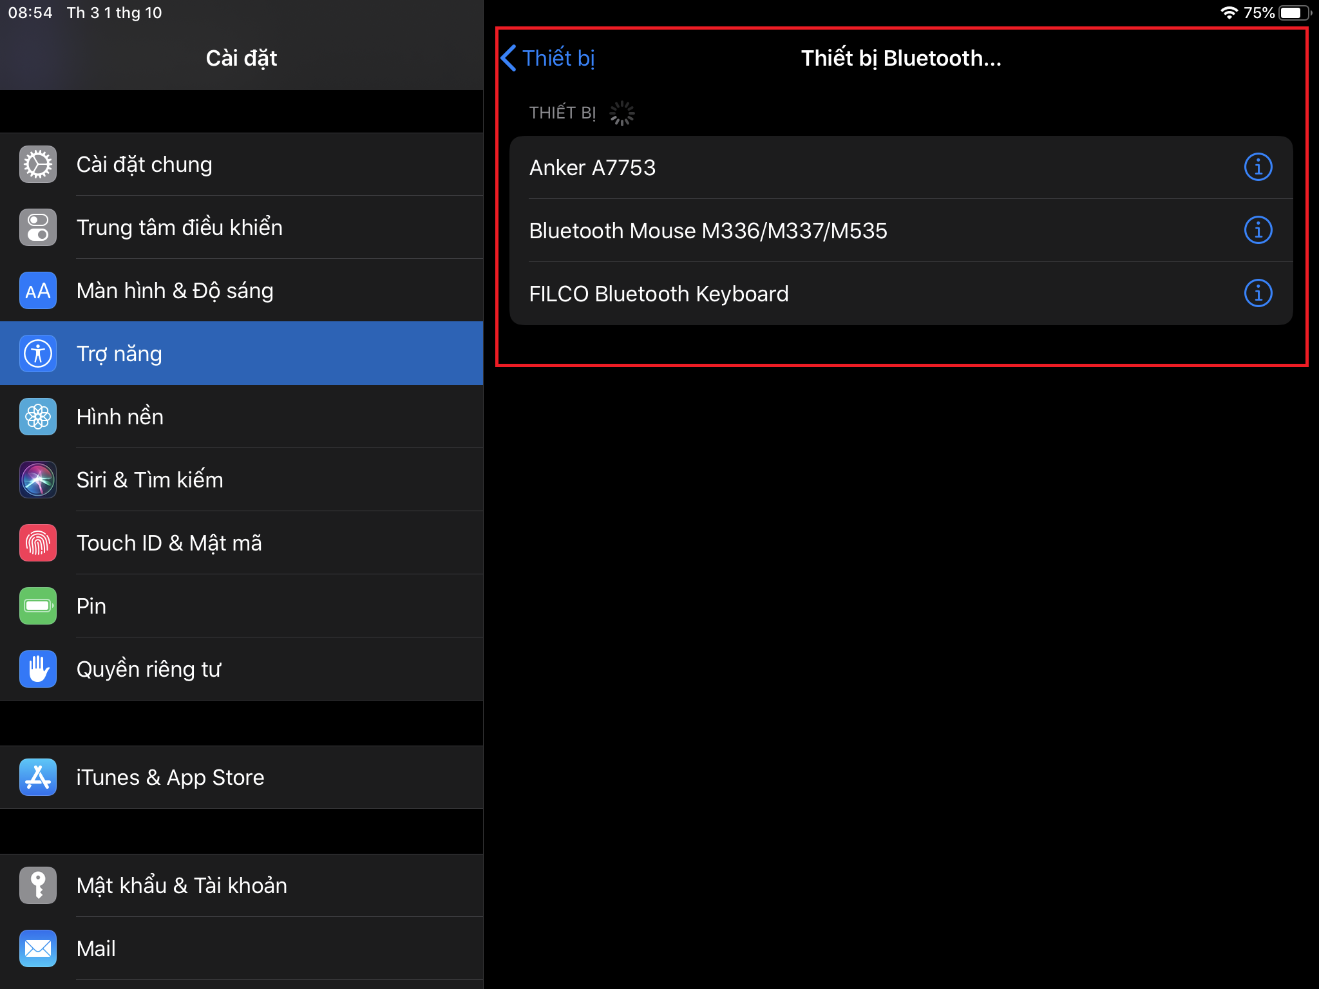Open Touch ID & Mật mã settings
Screen dimensions: 1319x989
point(242,543)
